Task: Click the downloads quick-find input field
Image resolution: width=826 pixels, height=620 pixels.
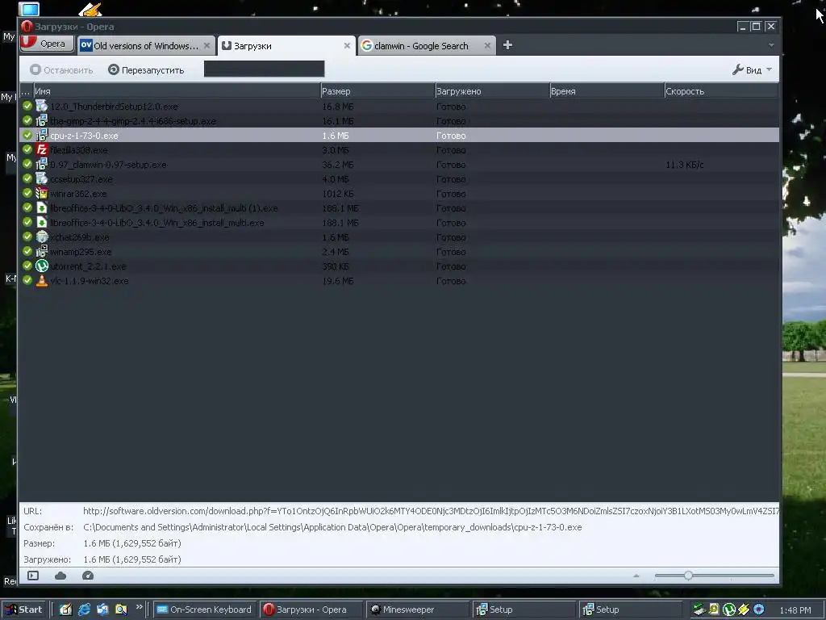Action: tap(264, 69)
